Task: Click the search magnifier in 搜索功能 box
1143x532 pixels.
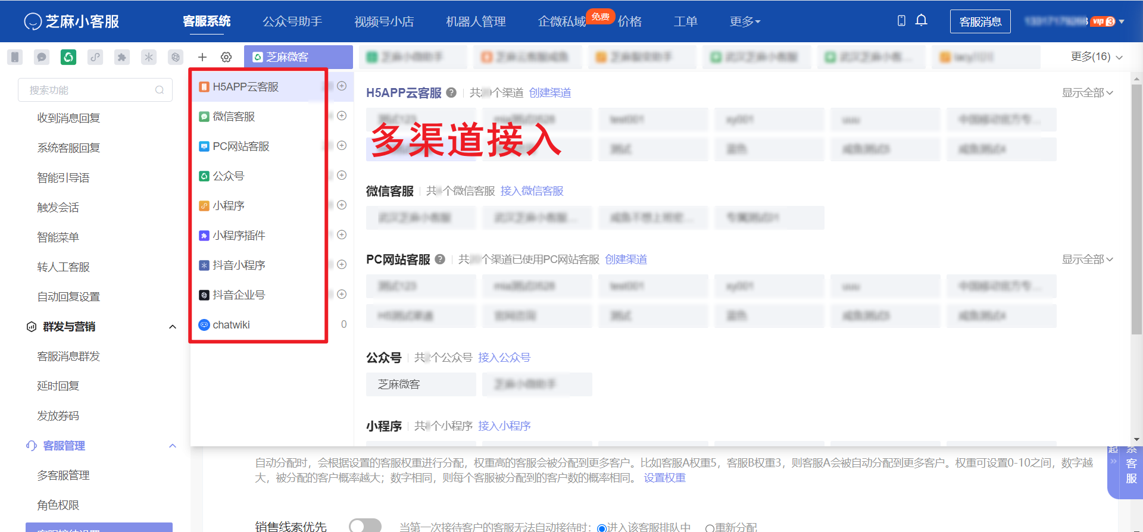Action: click(x=160, y=90)
